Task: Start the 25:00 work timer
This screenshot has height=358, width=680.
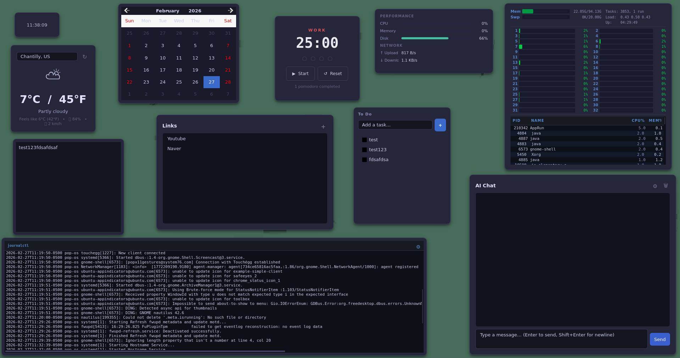Action: pyautogui.click(x=300, y=73)
